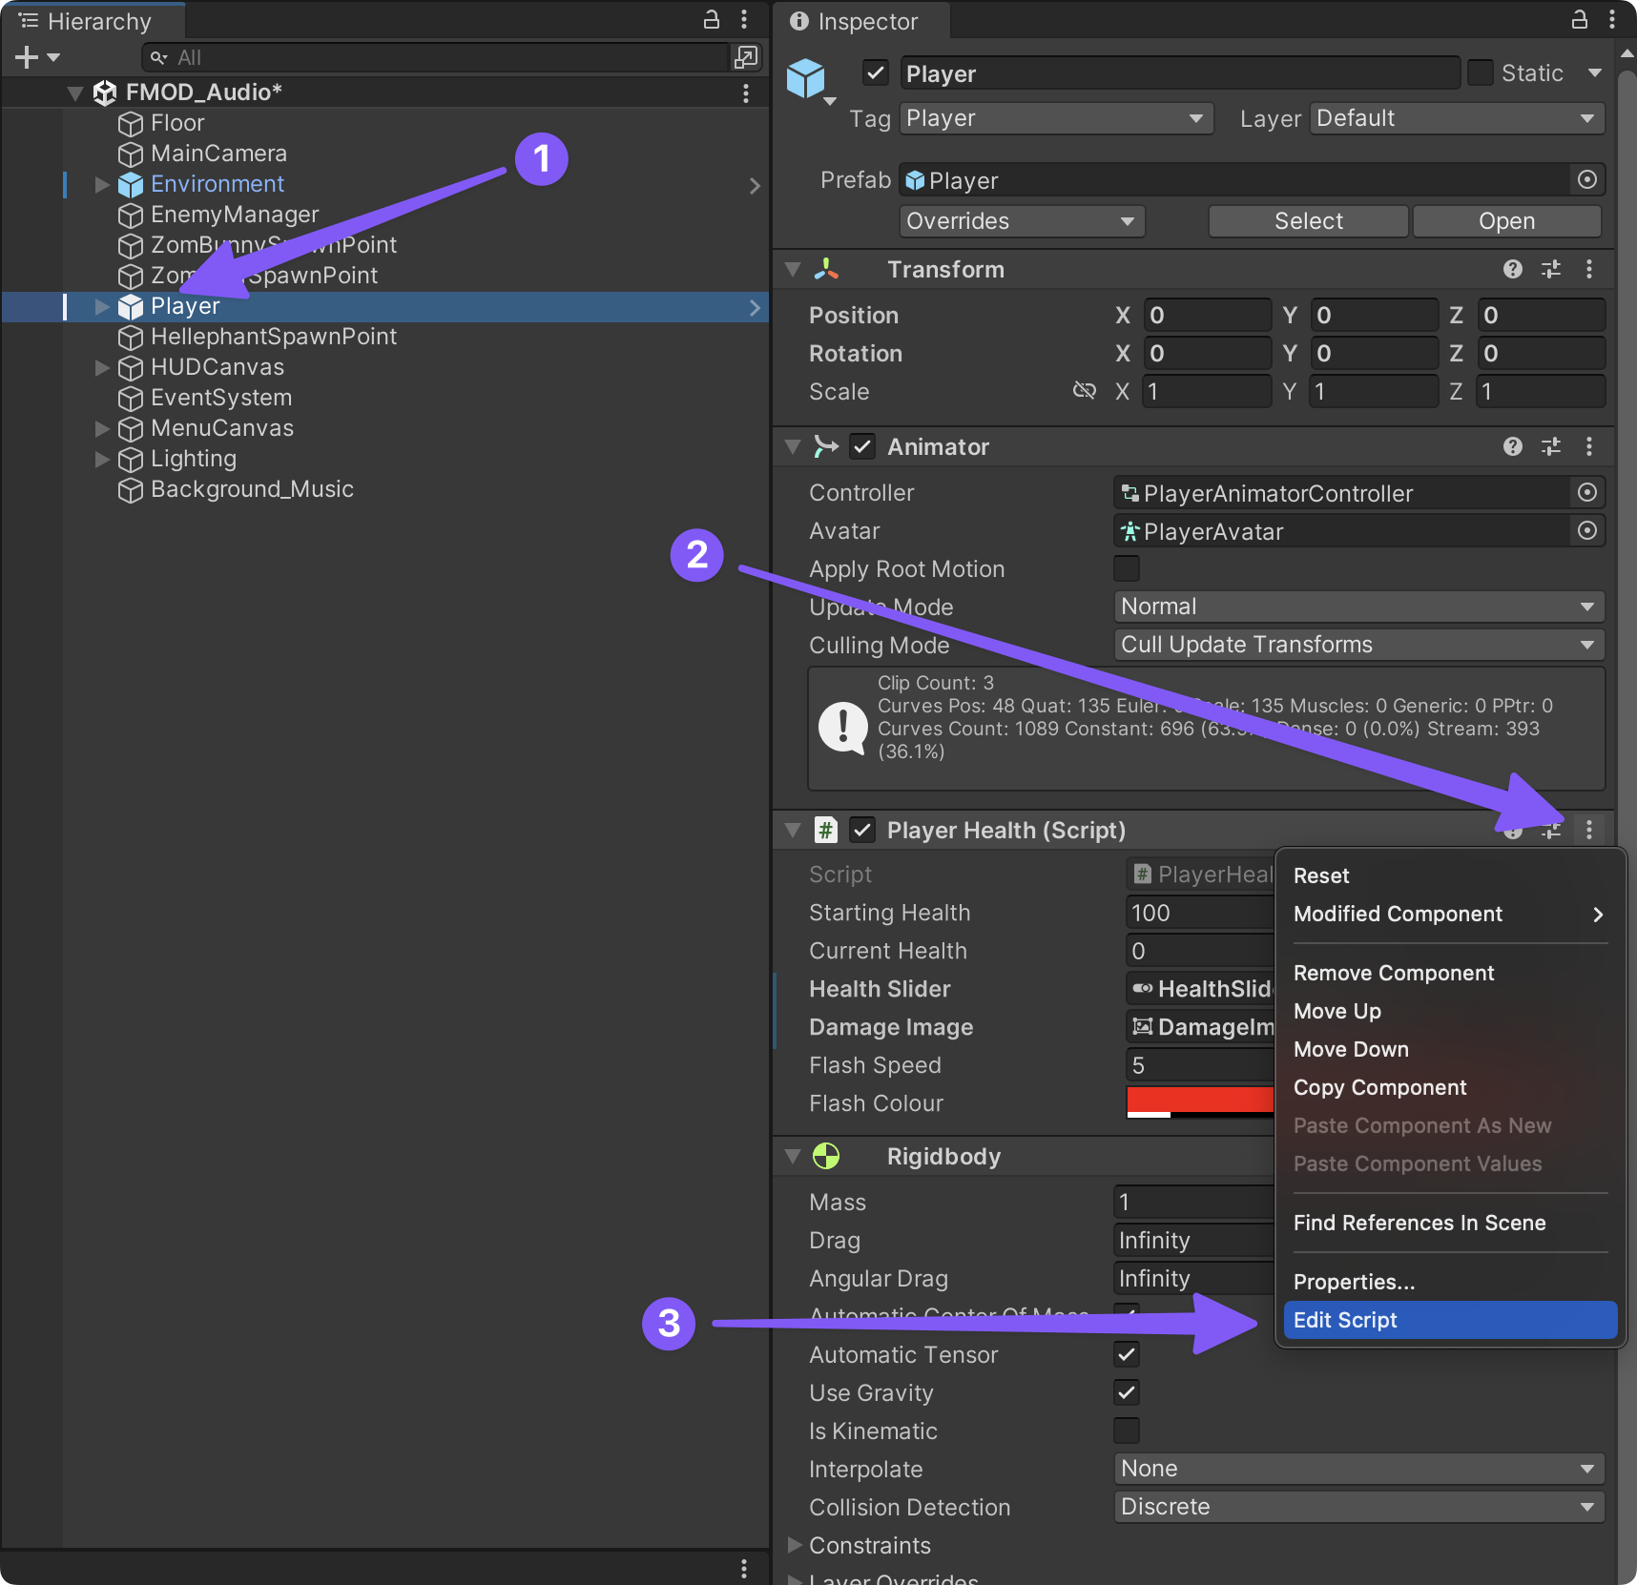Open the Culling Mode dropdown
The image size is (1637, 1585).
[x=1357, y=645]
